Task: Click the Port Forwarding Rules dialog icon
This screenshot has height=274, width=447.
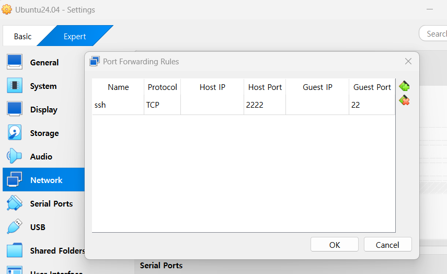Action: click(x=94, y=61)
